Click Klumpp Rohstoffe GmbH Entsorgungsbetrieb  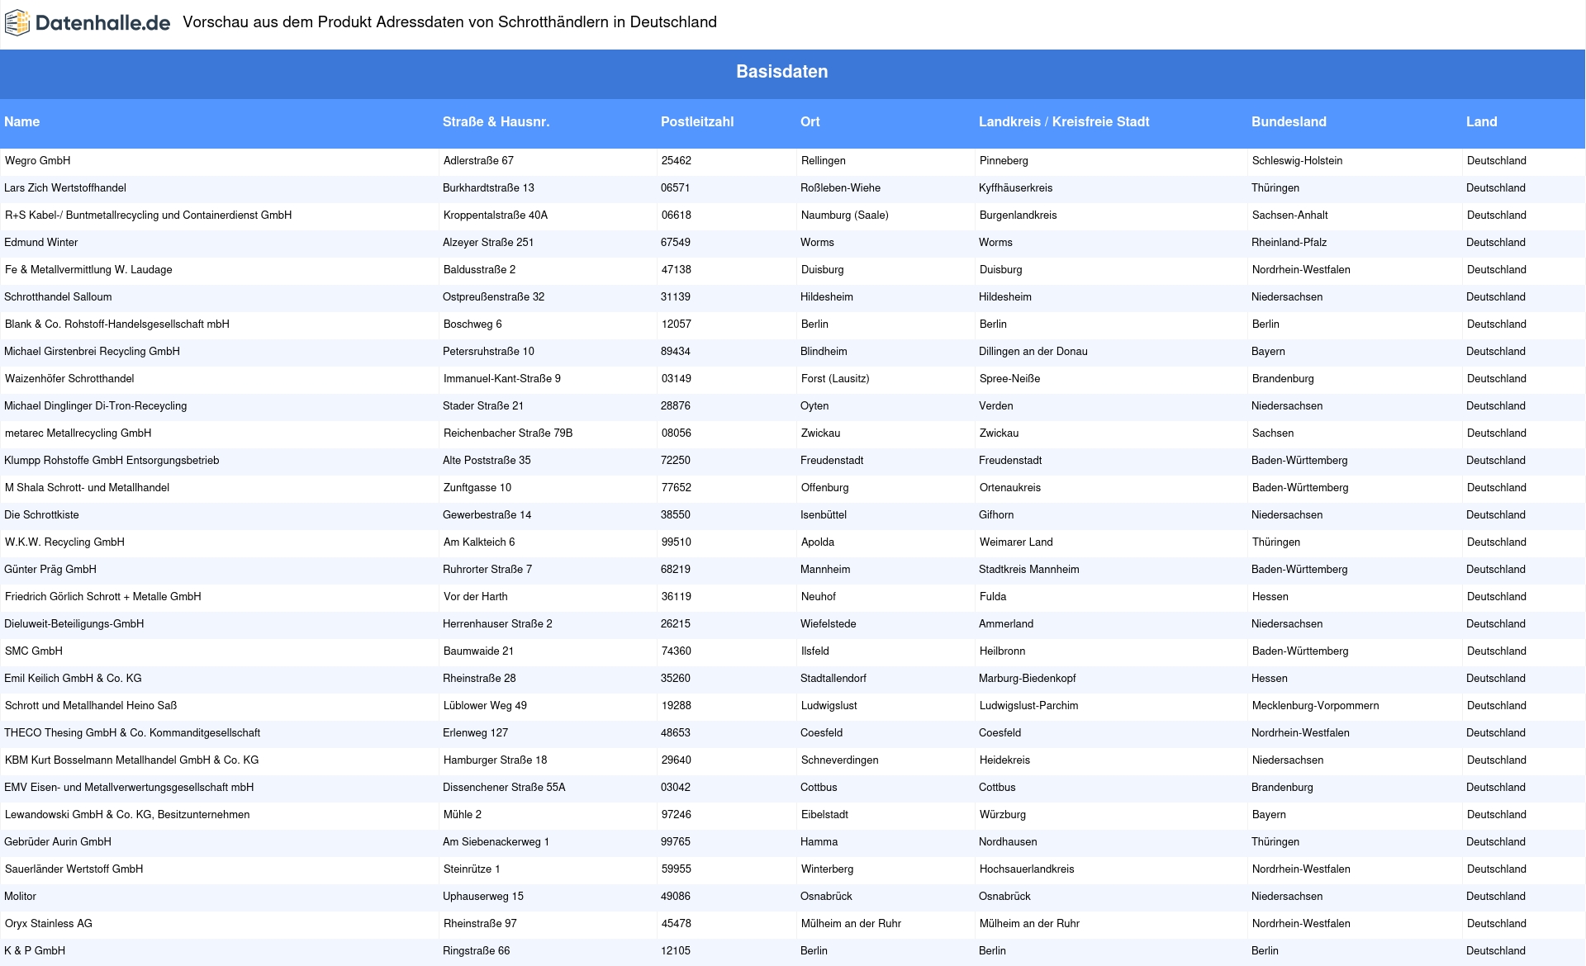coord(112,461)
